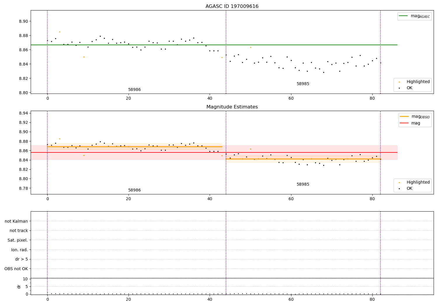The image size is (438, 306).
Task: Click x-axis tick '40' below the dr plot
Action: (210, 300)
